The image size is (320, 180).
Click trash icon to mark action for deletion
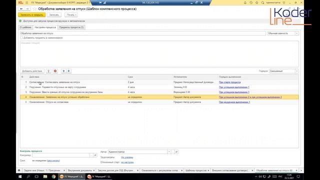(x=48, y=71)
